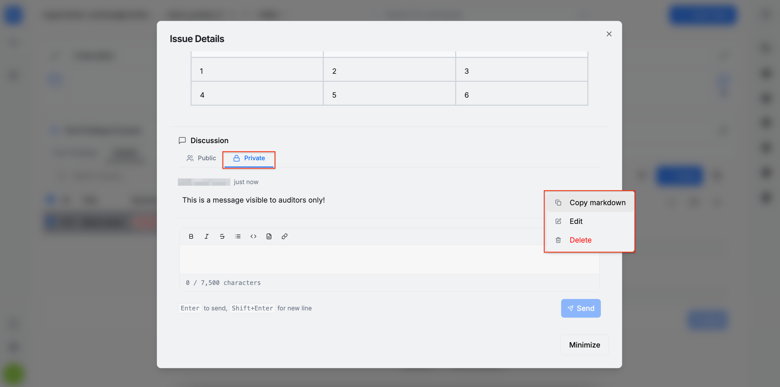The height and width of the screenshot is (387, 780).
Task: Minimize the Issue Details dialog
Action: point(584,345)
